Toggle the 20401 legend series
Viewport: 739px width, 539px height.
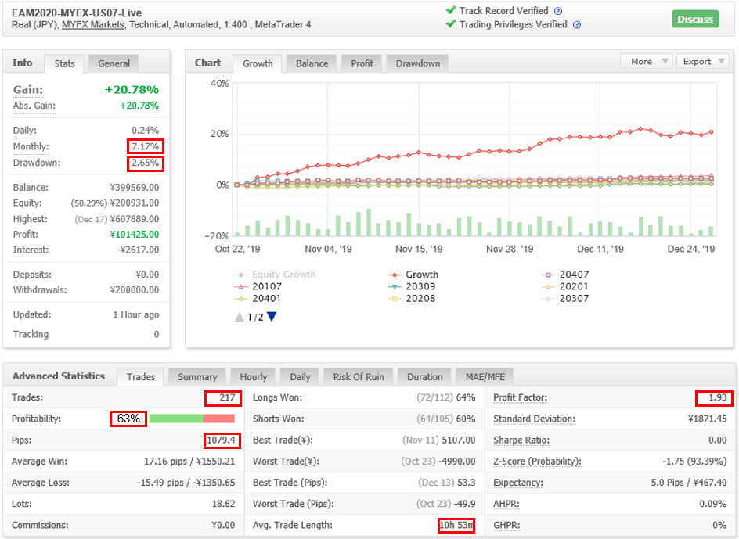tap(258, 299)
